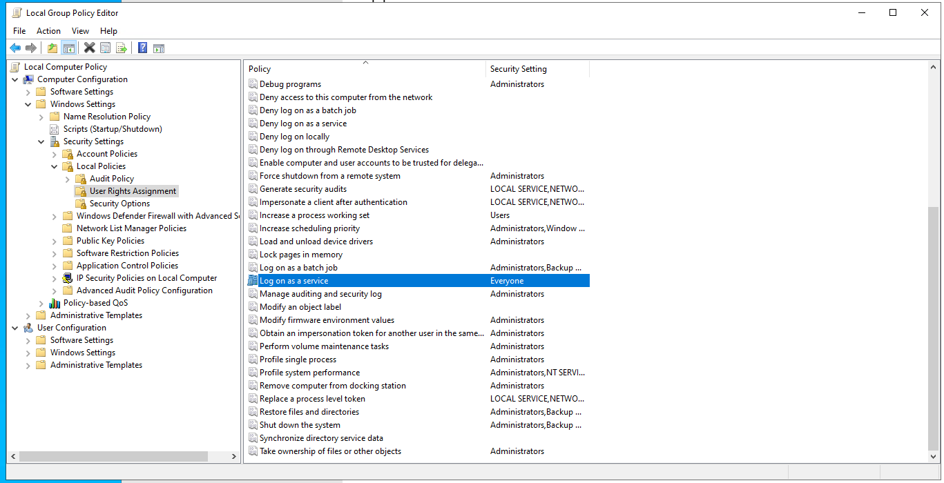This screenshot has height=483, width=944.
Task: Open Properties from the toolbar icon
Action: [106, 48]
